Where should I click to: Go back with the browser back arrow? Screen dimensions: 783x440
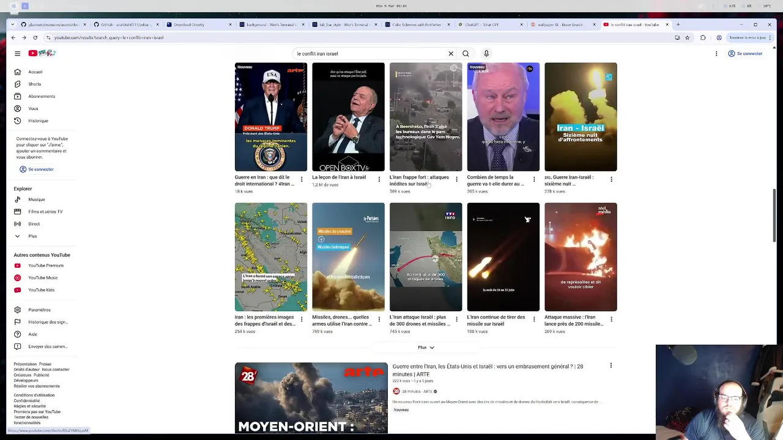coord(13,38)
